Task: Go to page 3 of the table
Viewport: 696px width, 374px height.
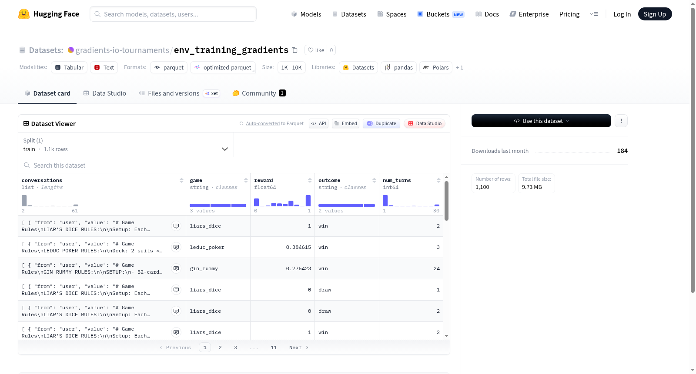Action: click(x=235, y=348)
